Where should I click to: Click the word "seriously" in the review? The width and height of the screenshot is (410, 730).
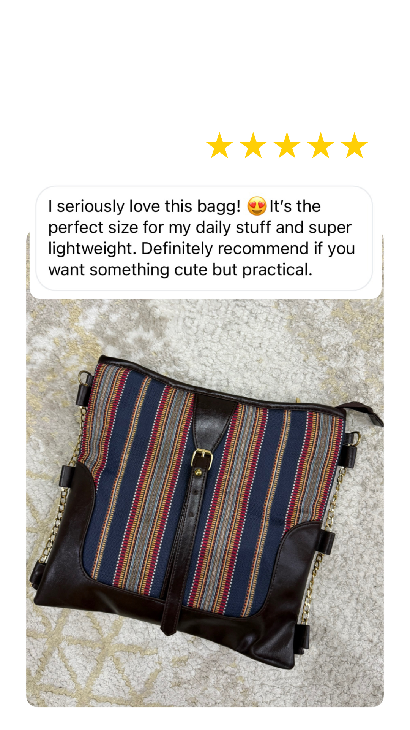coord(91,206)
